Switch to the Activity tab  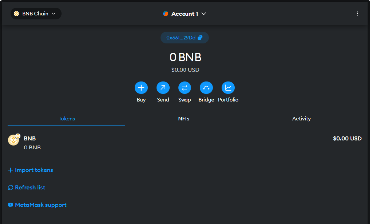(301, 119)
